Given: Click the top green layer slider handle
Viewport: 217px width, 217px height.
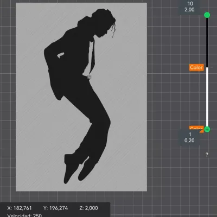Looking at the screenshot, I should [x=207, y=15].
